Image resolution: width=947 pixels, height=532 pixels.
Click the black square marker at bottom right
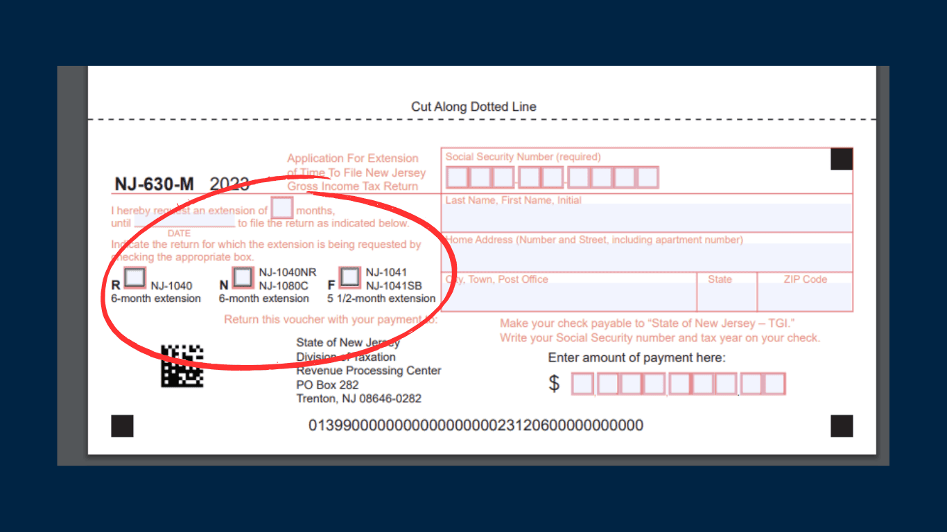(x=842, y=426)
